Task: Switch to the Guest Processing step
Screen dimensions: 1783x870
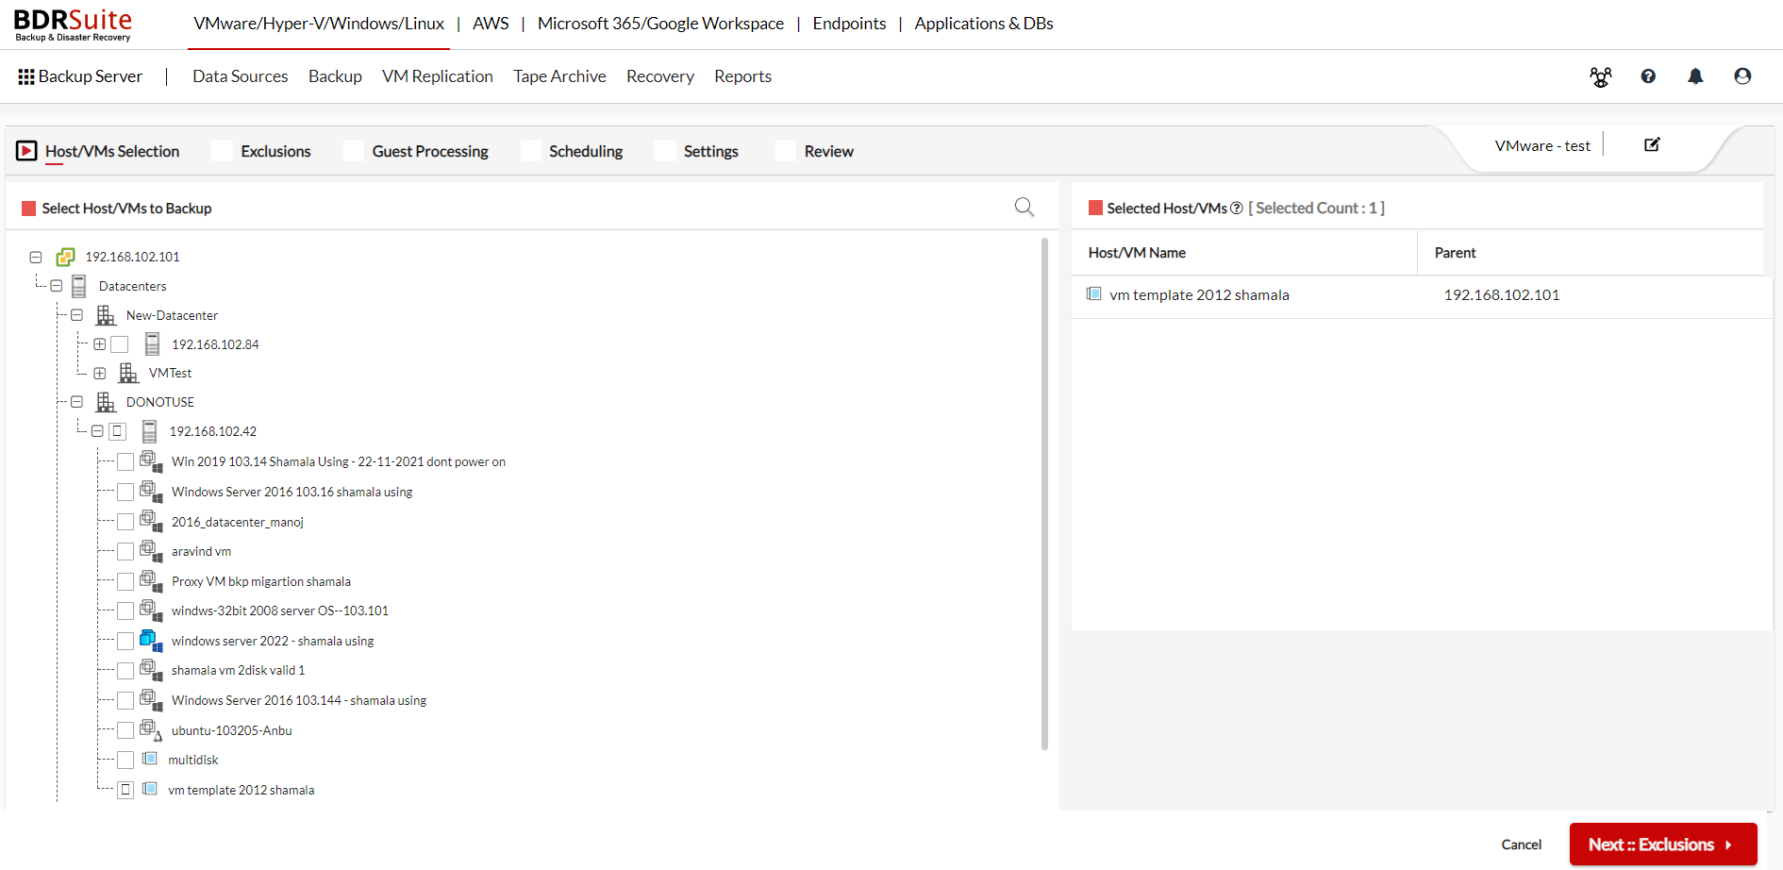Action: 430,151
